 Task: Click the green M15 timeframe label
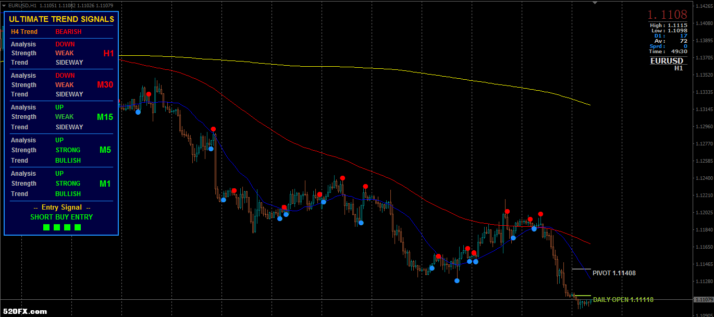click(x=105, y=117)
